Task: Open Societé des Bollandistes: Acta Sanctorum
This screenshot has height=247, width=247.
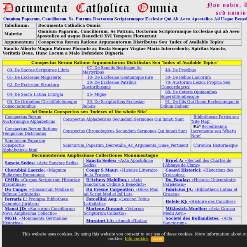Action: [198, 220]
